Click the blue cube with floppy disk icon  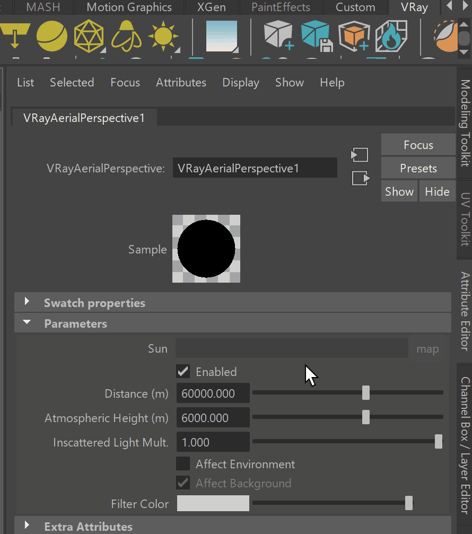point(317,36)
